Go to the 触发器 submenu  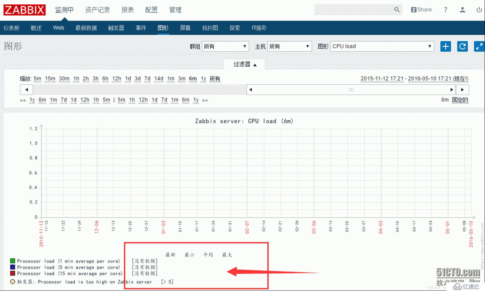(x=116, y=28)
